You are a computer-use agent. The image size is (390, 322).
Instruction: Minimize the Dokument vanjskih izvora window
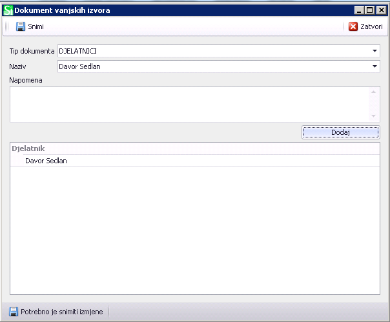359,10
